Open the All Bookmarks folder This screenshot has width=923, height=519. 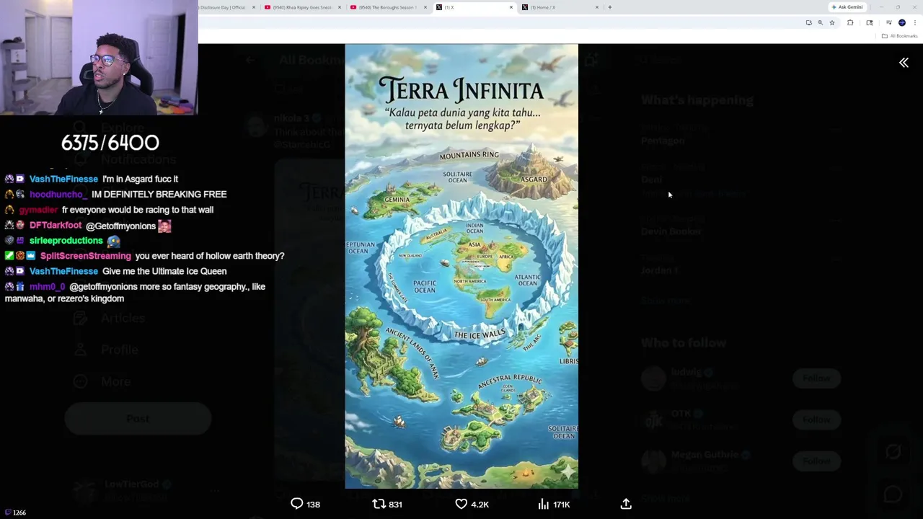898,36
